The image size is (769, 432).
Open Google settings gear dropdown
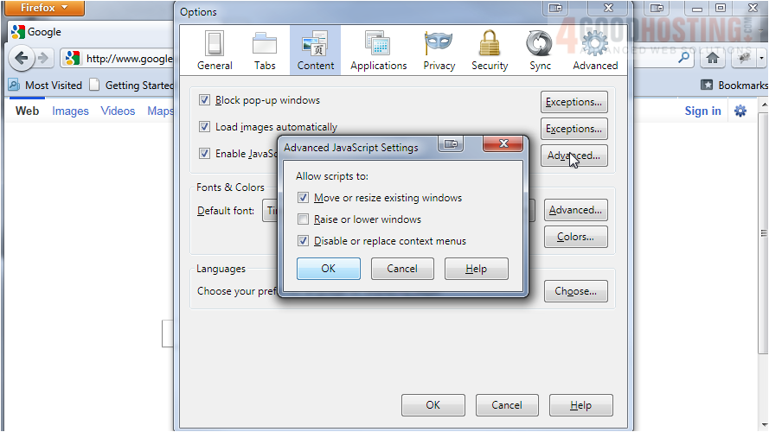click(740, 111)
